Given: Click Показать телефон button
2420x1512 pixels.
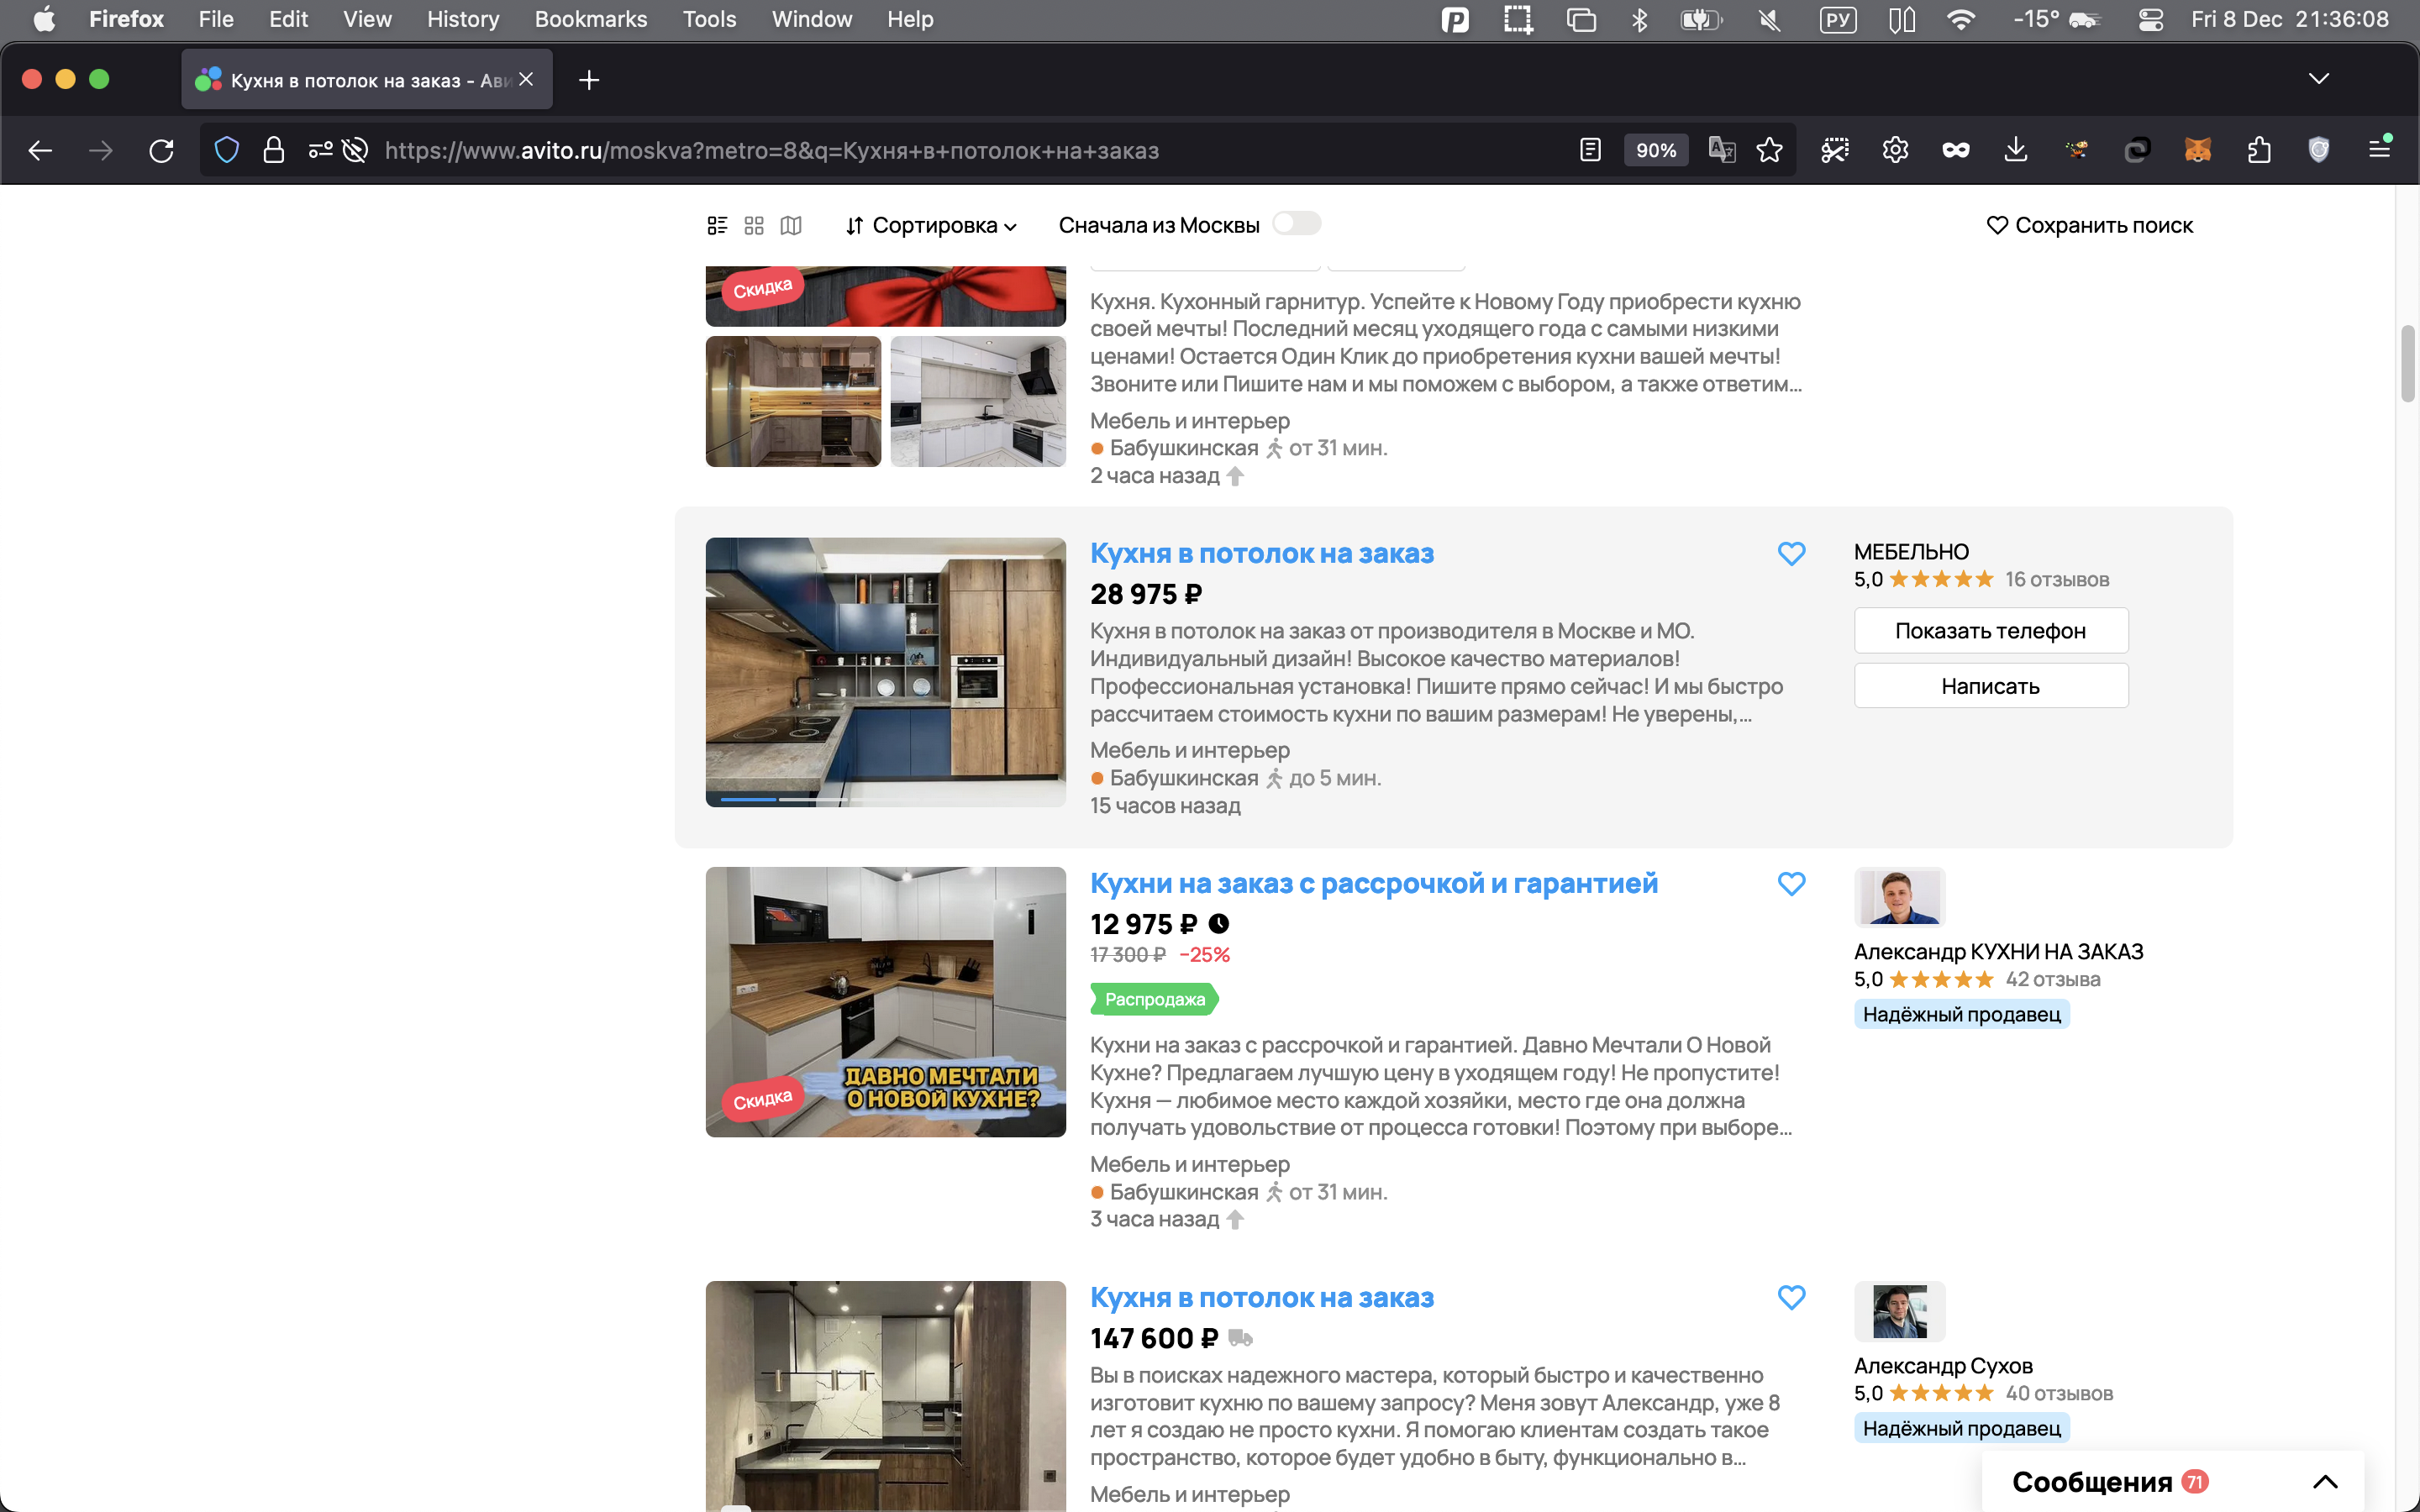Looking at the screenshot, I should [x=1990, y=631].
